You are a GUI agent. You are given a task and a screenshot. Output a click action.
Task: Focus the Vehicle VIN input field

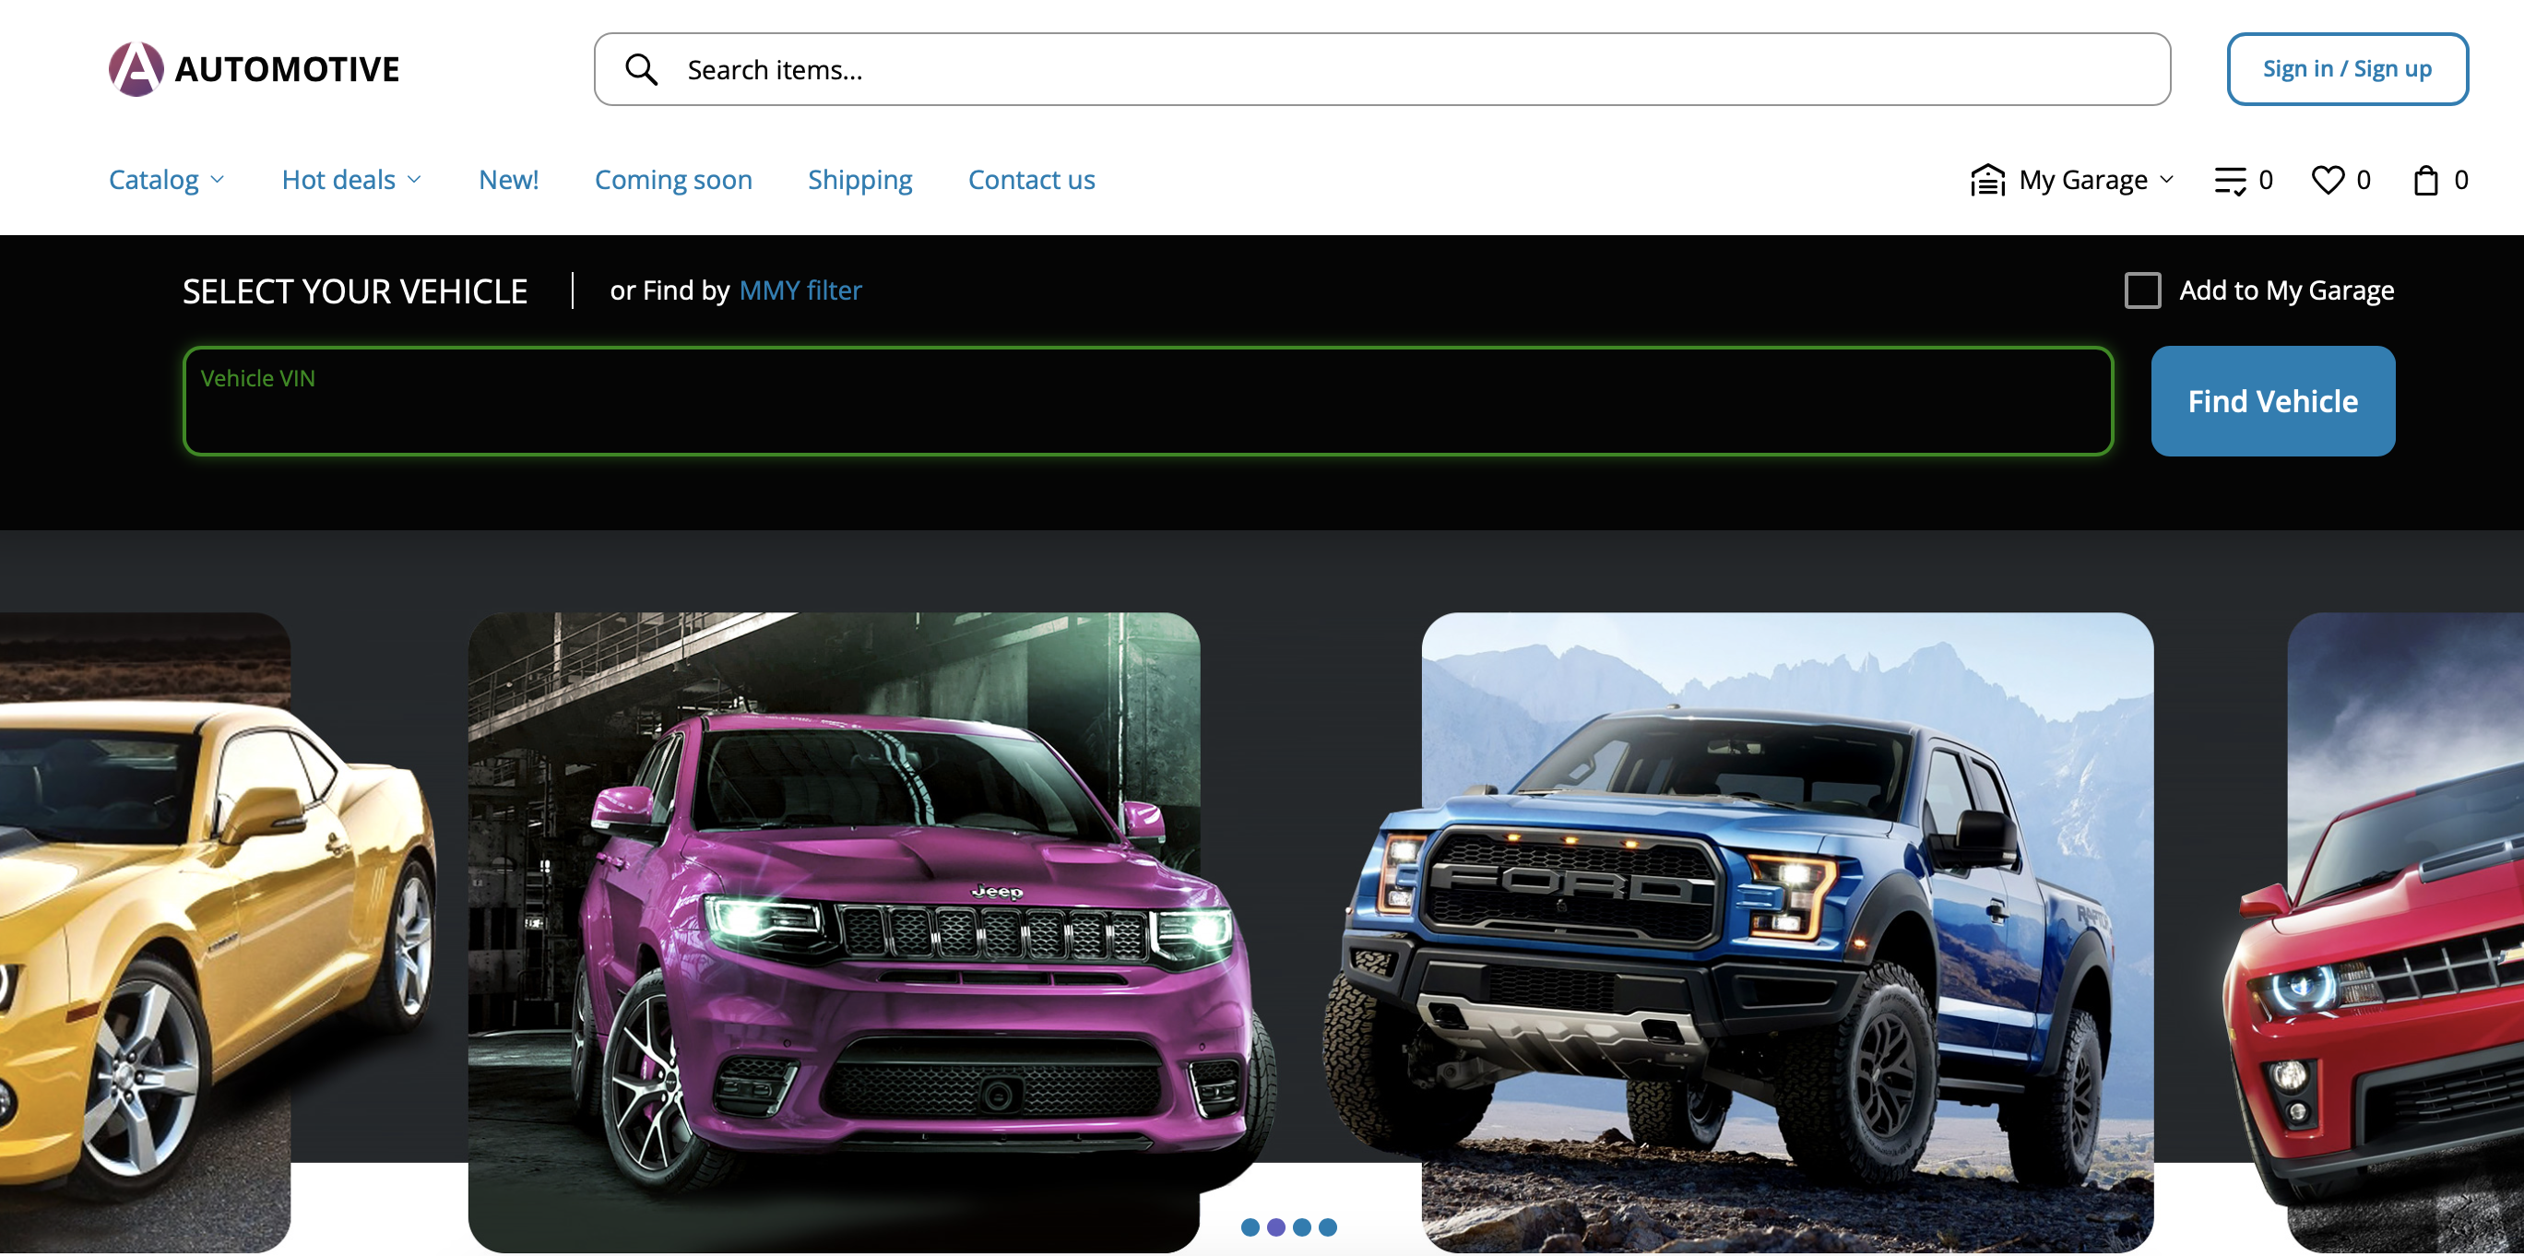1147,402
